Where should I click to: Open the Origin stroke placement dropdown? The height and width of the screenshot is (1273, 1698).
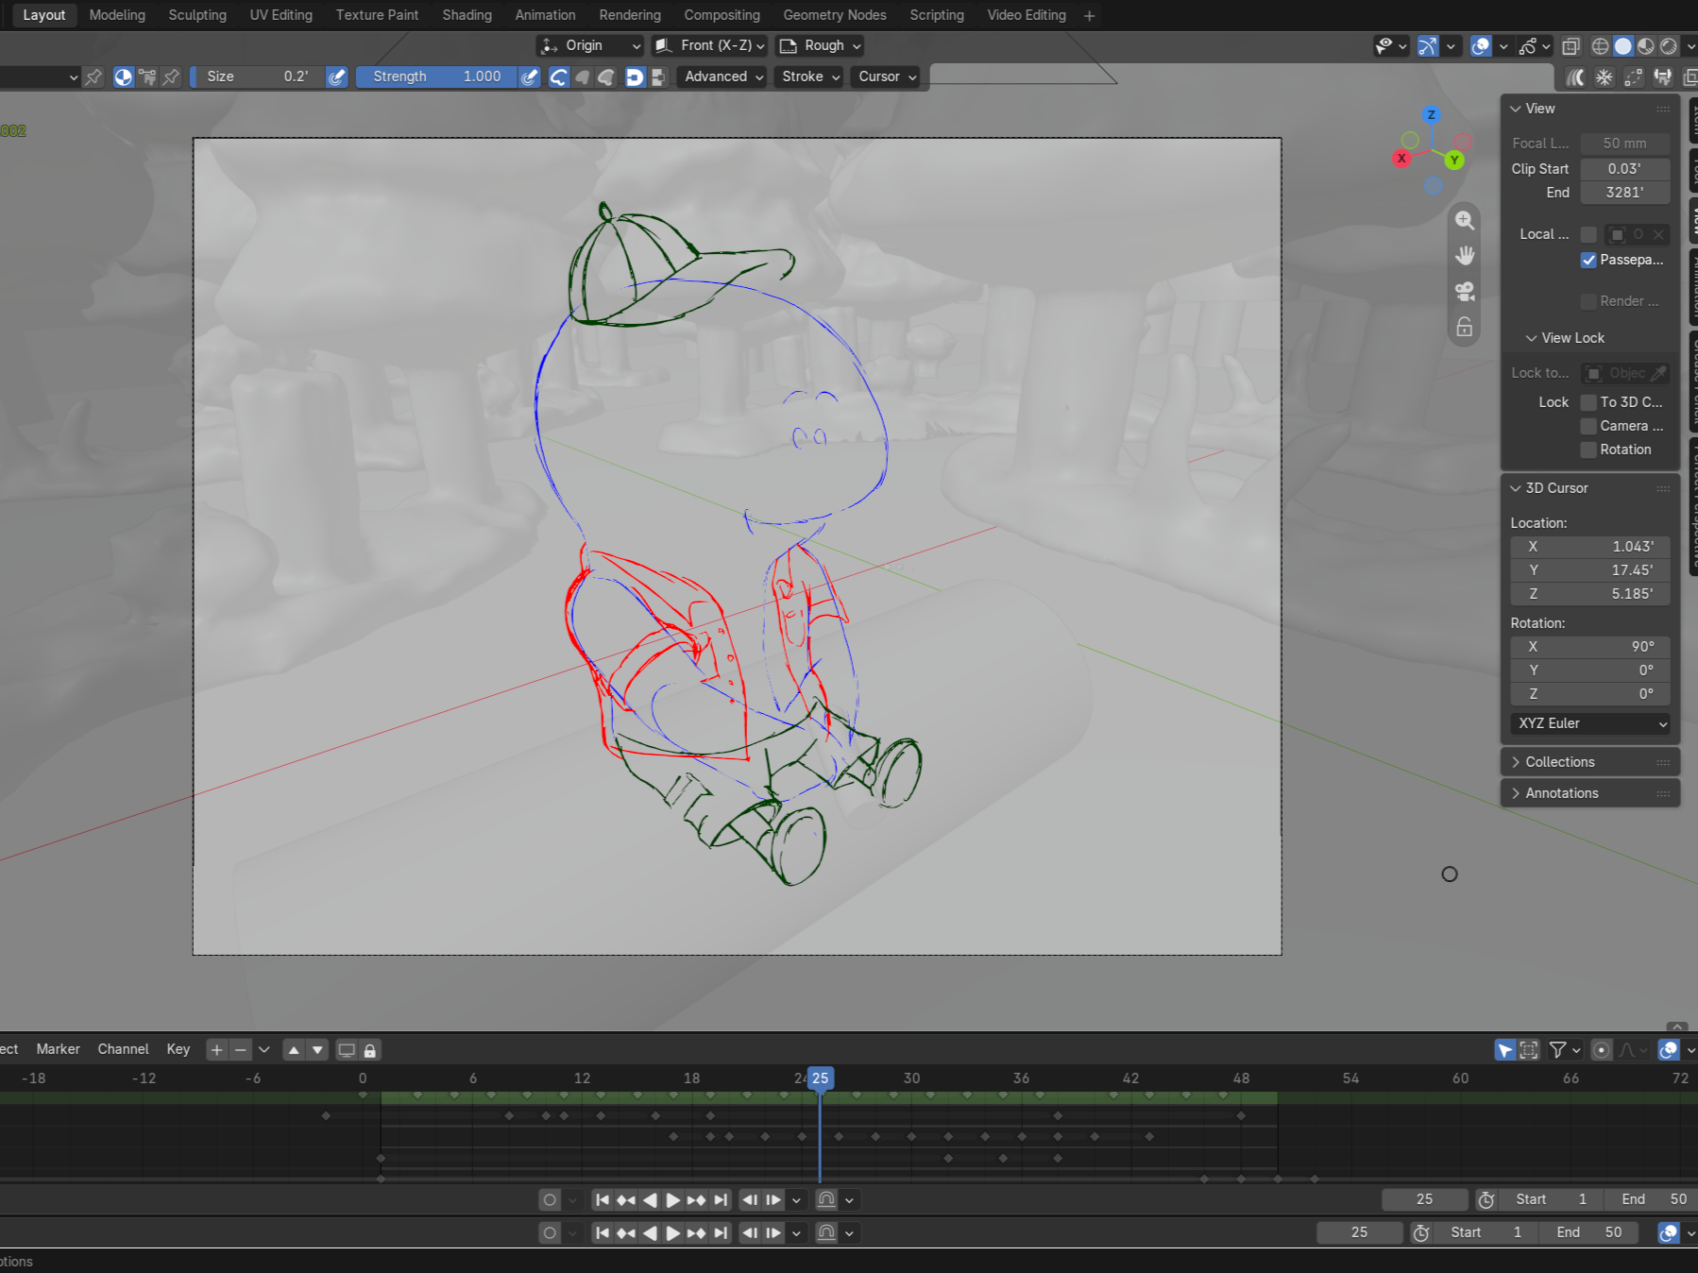click(590, 45)
